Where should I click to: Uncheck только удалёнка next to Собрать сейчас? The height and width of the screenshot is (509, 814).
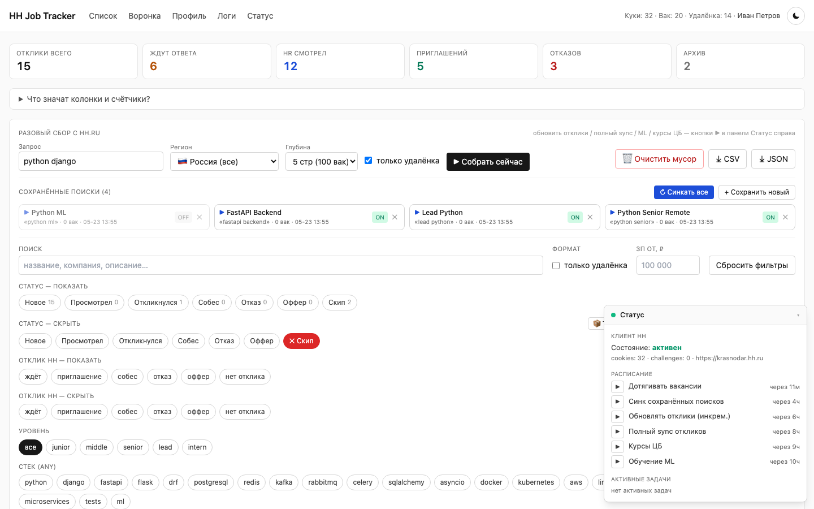pos(369,161)
